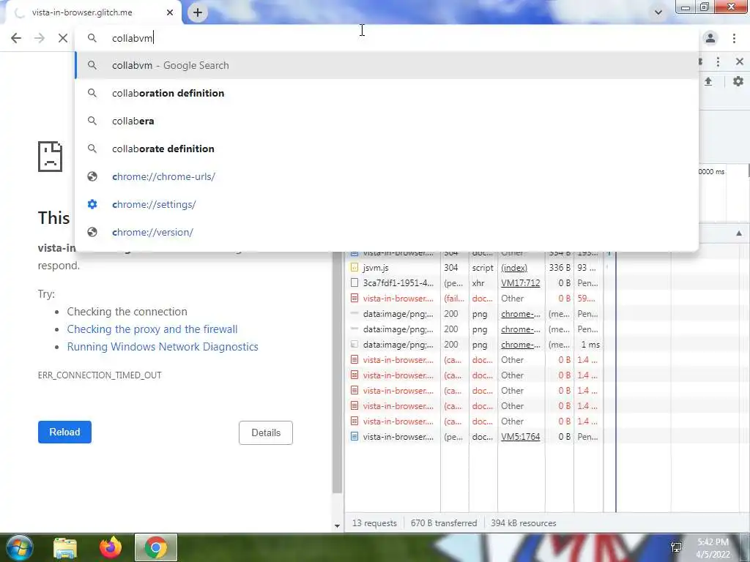Viewport: 750px width, 562px height.
Task: Click into the address bar text collabvm
Action: point(132,38)
